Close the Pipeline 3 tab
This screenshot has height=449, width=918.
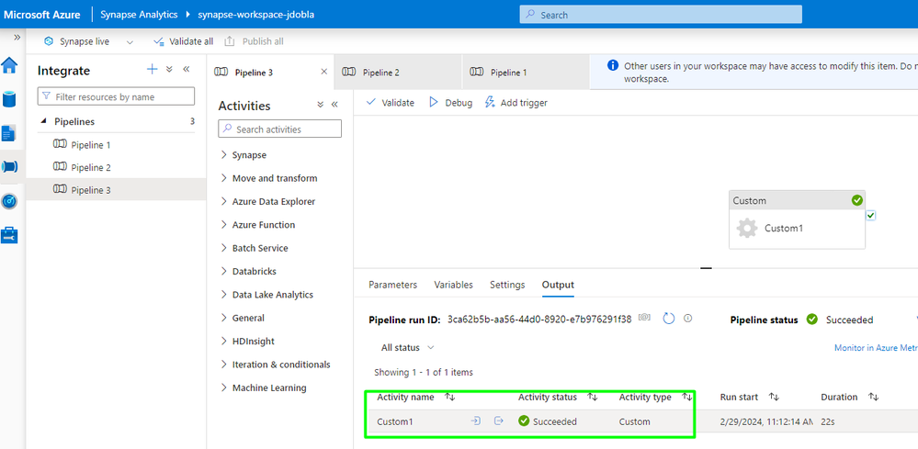click(x=323, y=72)
